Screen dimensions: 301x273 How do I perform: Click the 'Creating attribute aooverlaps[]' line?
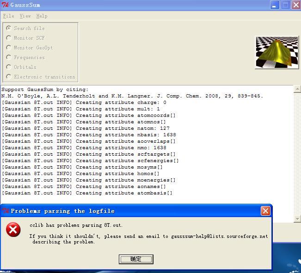[88, 141]
